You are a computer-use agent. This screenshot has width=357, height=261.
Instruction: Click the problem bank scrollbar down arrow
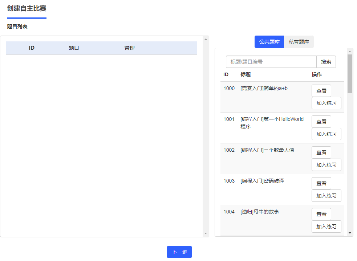click(x=350, y=233)
